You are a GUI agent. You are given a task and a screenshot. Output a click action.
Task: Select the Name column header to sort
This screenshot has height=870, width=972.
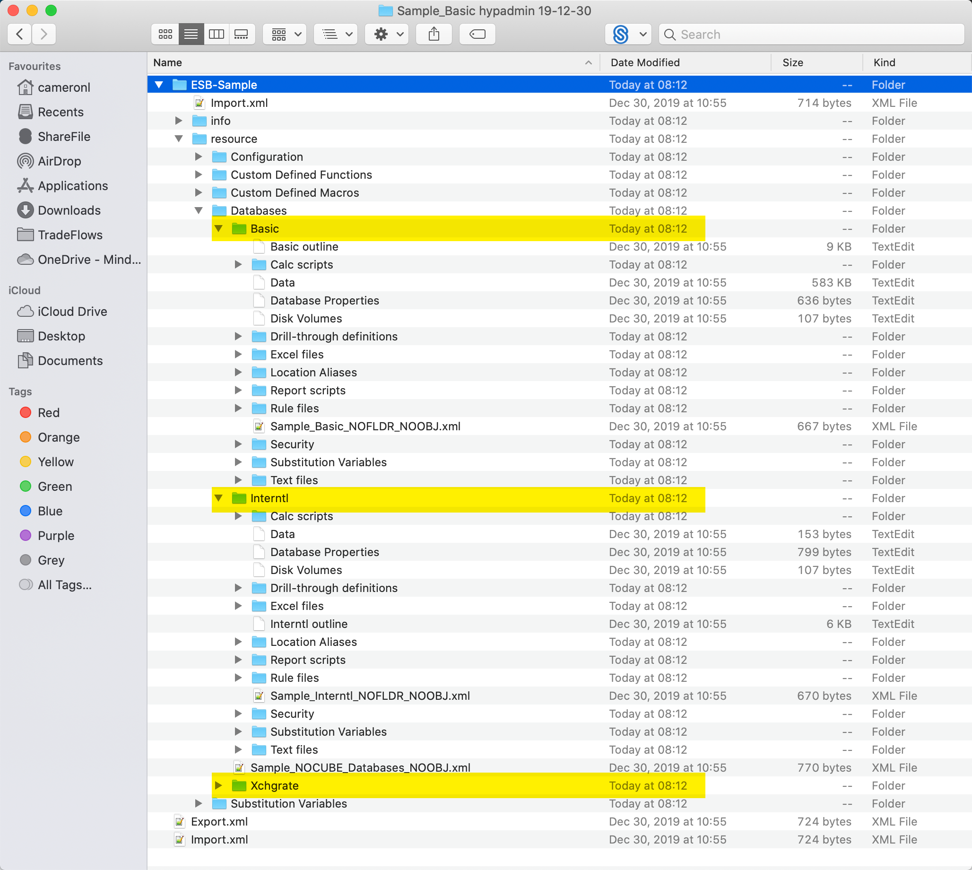(168, 62)
